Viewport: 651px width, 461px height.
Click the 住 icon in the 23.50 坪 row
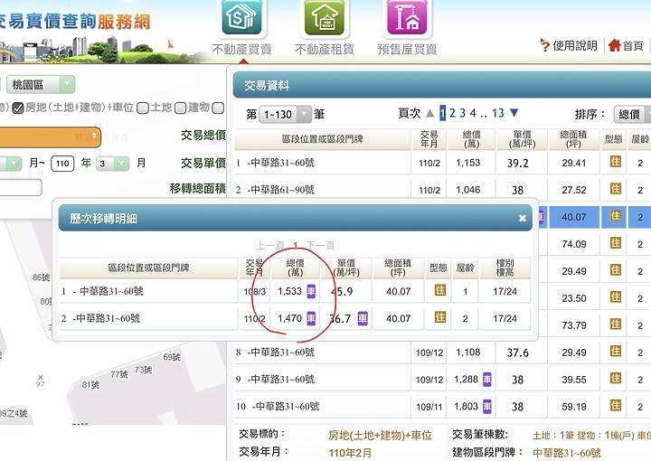[616, 297]
